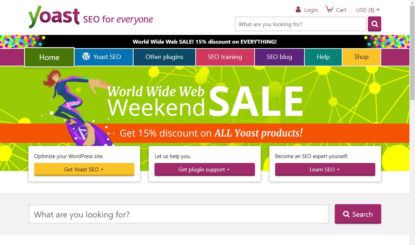Click the World Wide Web SALE banner text
The height and width of the screenshot is (245, 415).
click(x=205, y=42)
